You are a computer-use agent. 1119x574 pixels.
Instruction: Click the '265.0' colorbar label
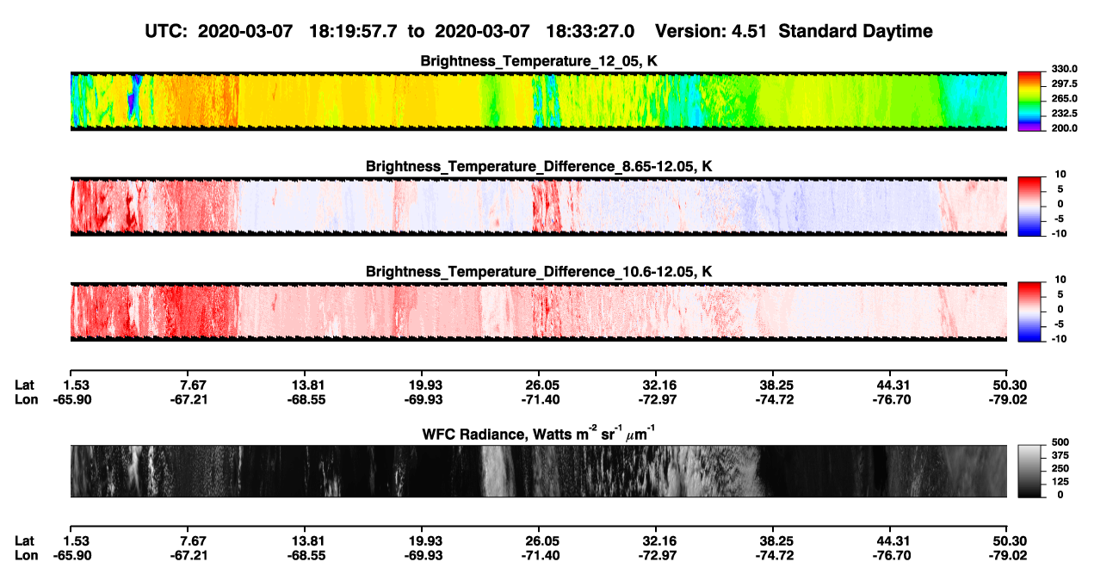[x=1065, y=98]
